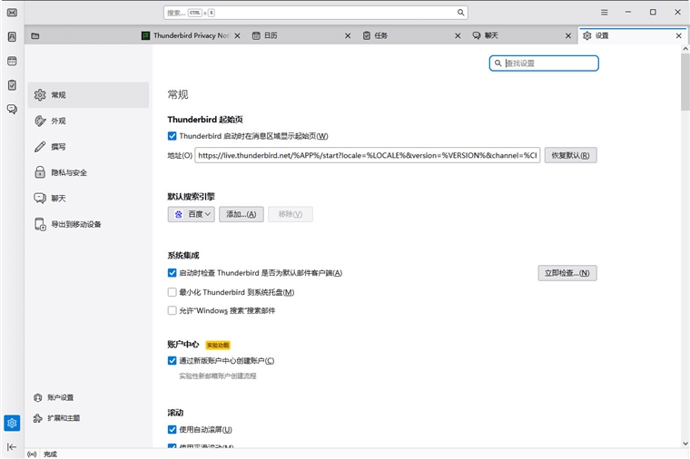Image resolution: width=690 pixels, height=459 pixels.
Task: Open the Calendar space icon in the left rail
Action: (x=12, y=61)
